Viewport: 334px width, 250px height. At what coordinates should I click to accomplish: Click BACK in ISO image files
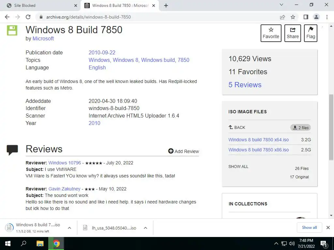[237, 127]
